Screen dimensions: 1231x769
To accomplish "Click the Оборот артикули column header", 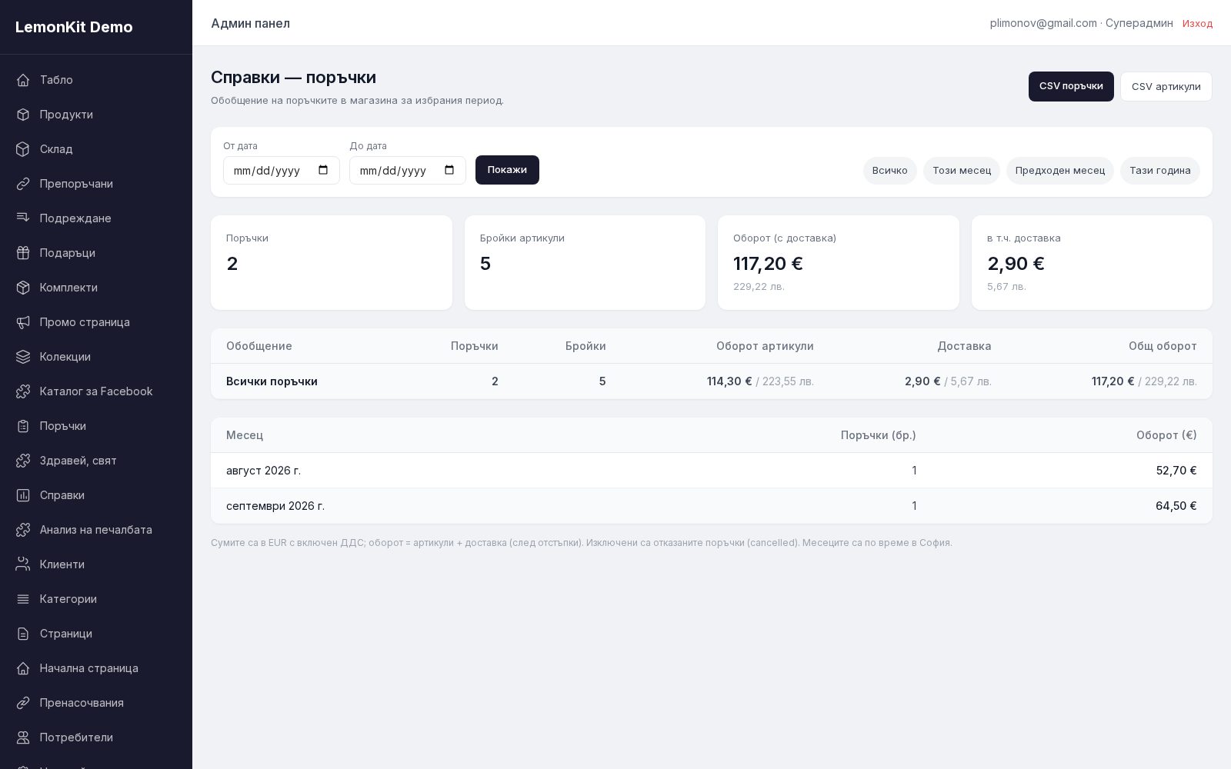I will pos(765,346).
